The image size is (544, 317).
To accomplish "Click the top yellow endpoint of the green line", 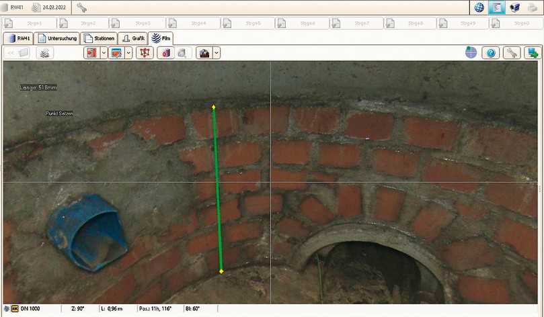I will click(x=214, y=107).
